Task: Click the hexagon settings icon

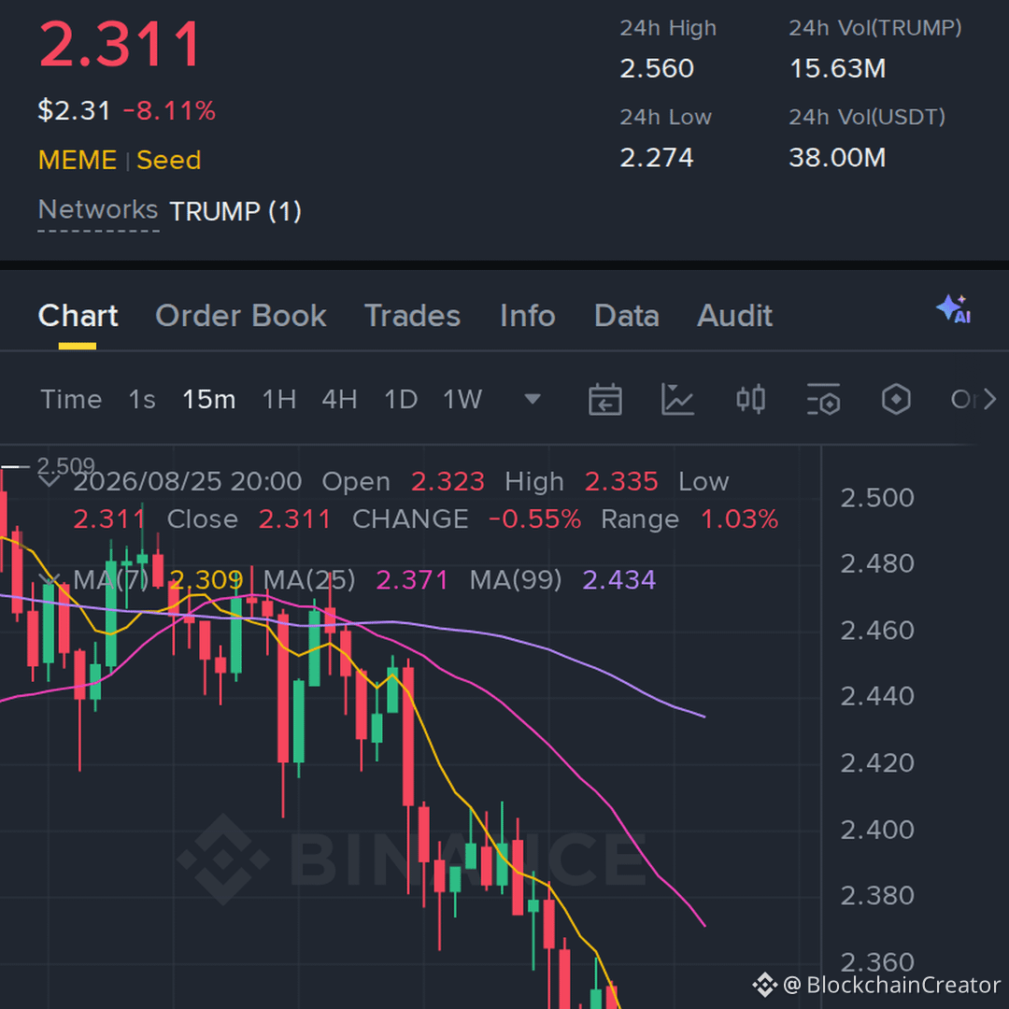Action: pos(896,400)
